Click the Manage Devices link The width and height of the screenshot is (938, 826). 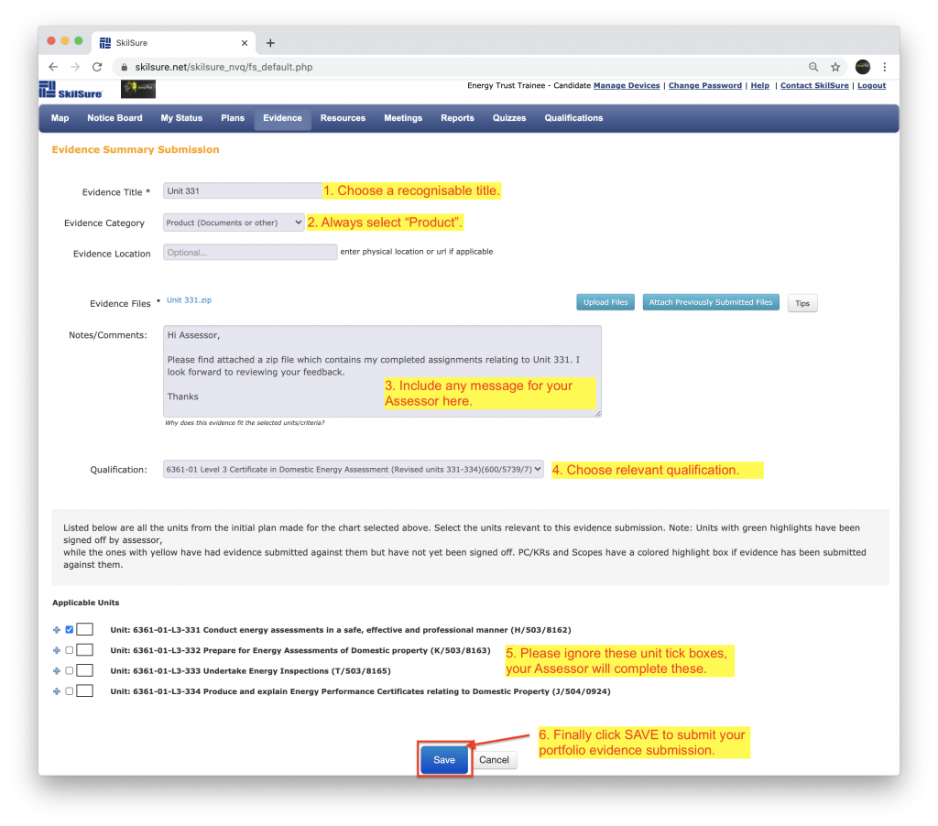pyautogui.click(x=627, y=85)
